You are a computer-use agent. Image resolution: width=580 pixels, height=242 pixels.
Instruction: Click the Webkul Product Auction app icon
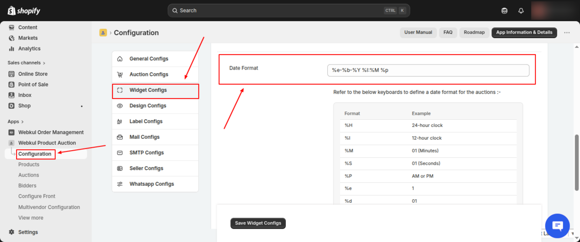(11, 143)
